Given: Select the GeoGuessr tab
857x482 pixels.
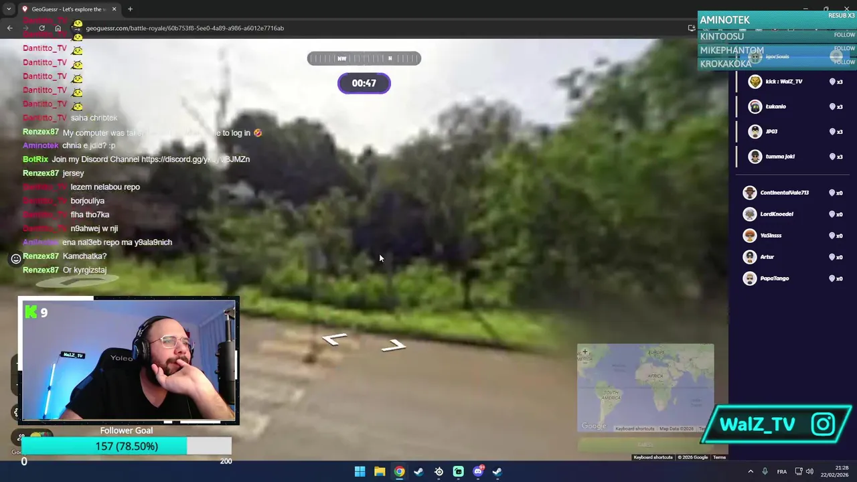Looking at the screenshot, I should (69, 9).
